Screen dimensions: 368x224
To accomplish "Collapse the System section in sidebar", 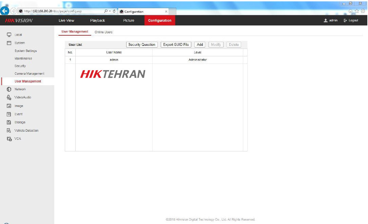I will [x=19, y=43].
